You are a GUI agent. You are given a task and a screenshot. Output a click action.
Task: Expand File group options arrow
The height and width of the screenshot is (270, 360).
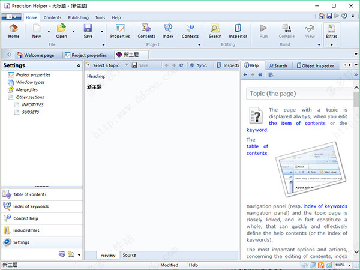pyautogui.click(x=103, y=45)
